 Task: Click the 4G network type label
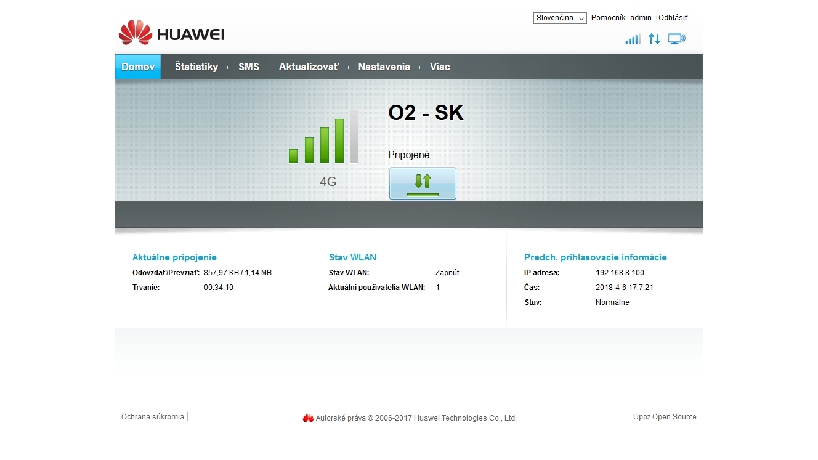pyautogui.click(x=328, y=182)
